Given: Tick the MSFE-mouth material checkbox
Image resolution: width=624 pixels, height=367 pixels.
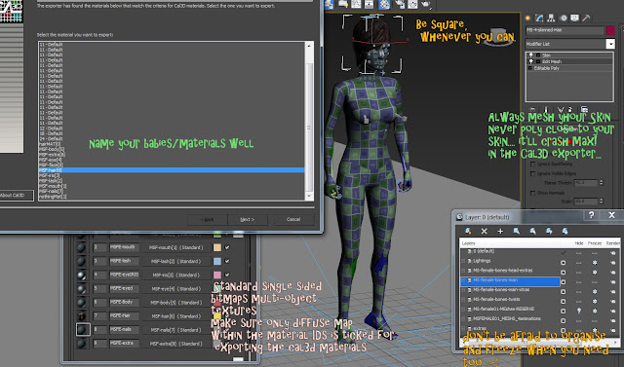Looking at the screenshot, I should [x=227, y=247].
